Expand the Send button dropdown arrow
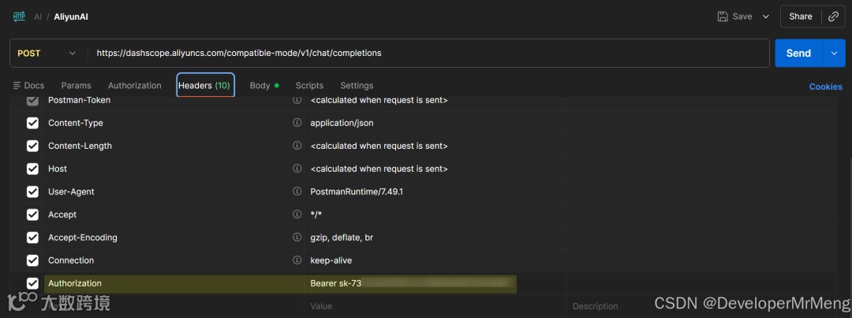Viewport: 852px width, 318px height. coord(834,54)
